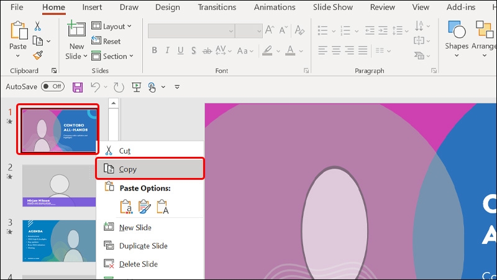The width and height of the screenshot is (497, 280).
Task: Choose Copy from the context menu
Action: click(x=150, y=169)
